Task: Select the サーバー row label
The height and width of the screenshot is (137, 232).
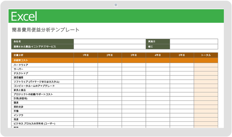Action: [43, 69]
